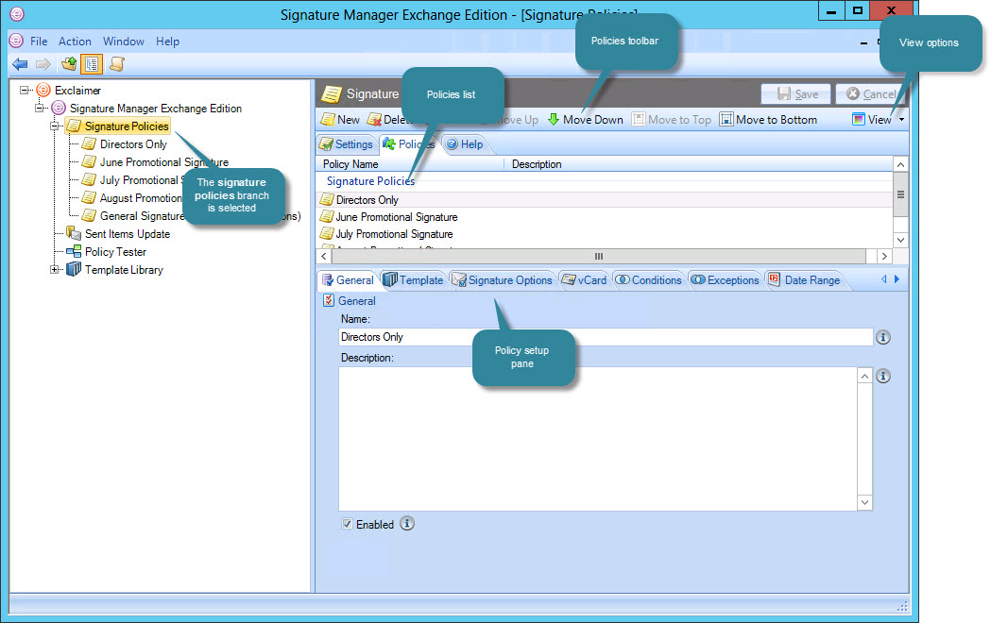
Task: Click info icon next to Enabled
Action: [407, 524]
